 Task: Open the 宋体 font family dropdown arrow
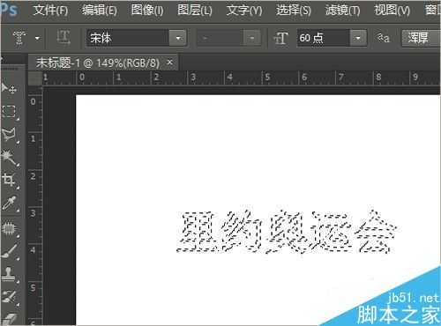(178, 38)
